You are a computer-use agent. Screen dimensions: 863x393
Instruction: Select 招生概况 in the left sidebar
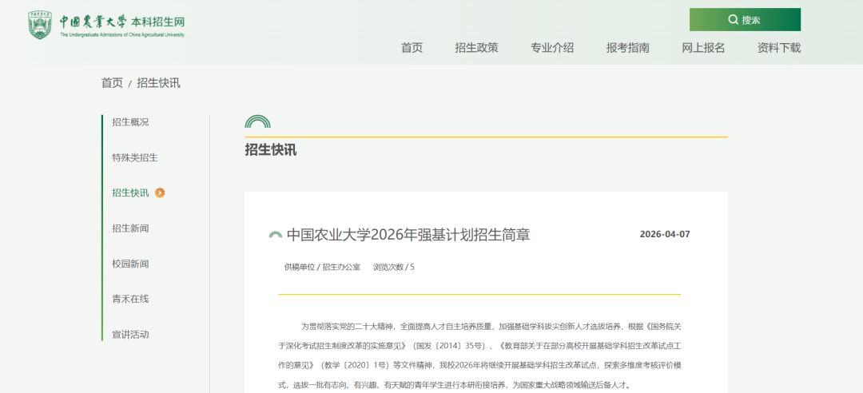130,122
